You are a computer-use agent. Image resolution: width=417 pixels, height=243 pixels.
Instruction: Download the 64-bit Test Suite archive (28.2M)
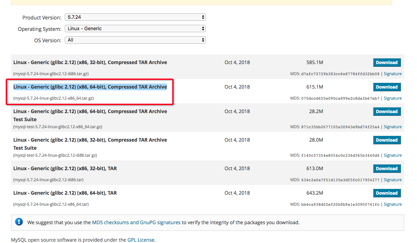click(x=387, y=111)
